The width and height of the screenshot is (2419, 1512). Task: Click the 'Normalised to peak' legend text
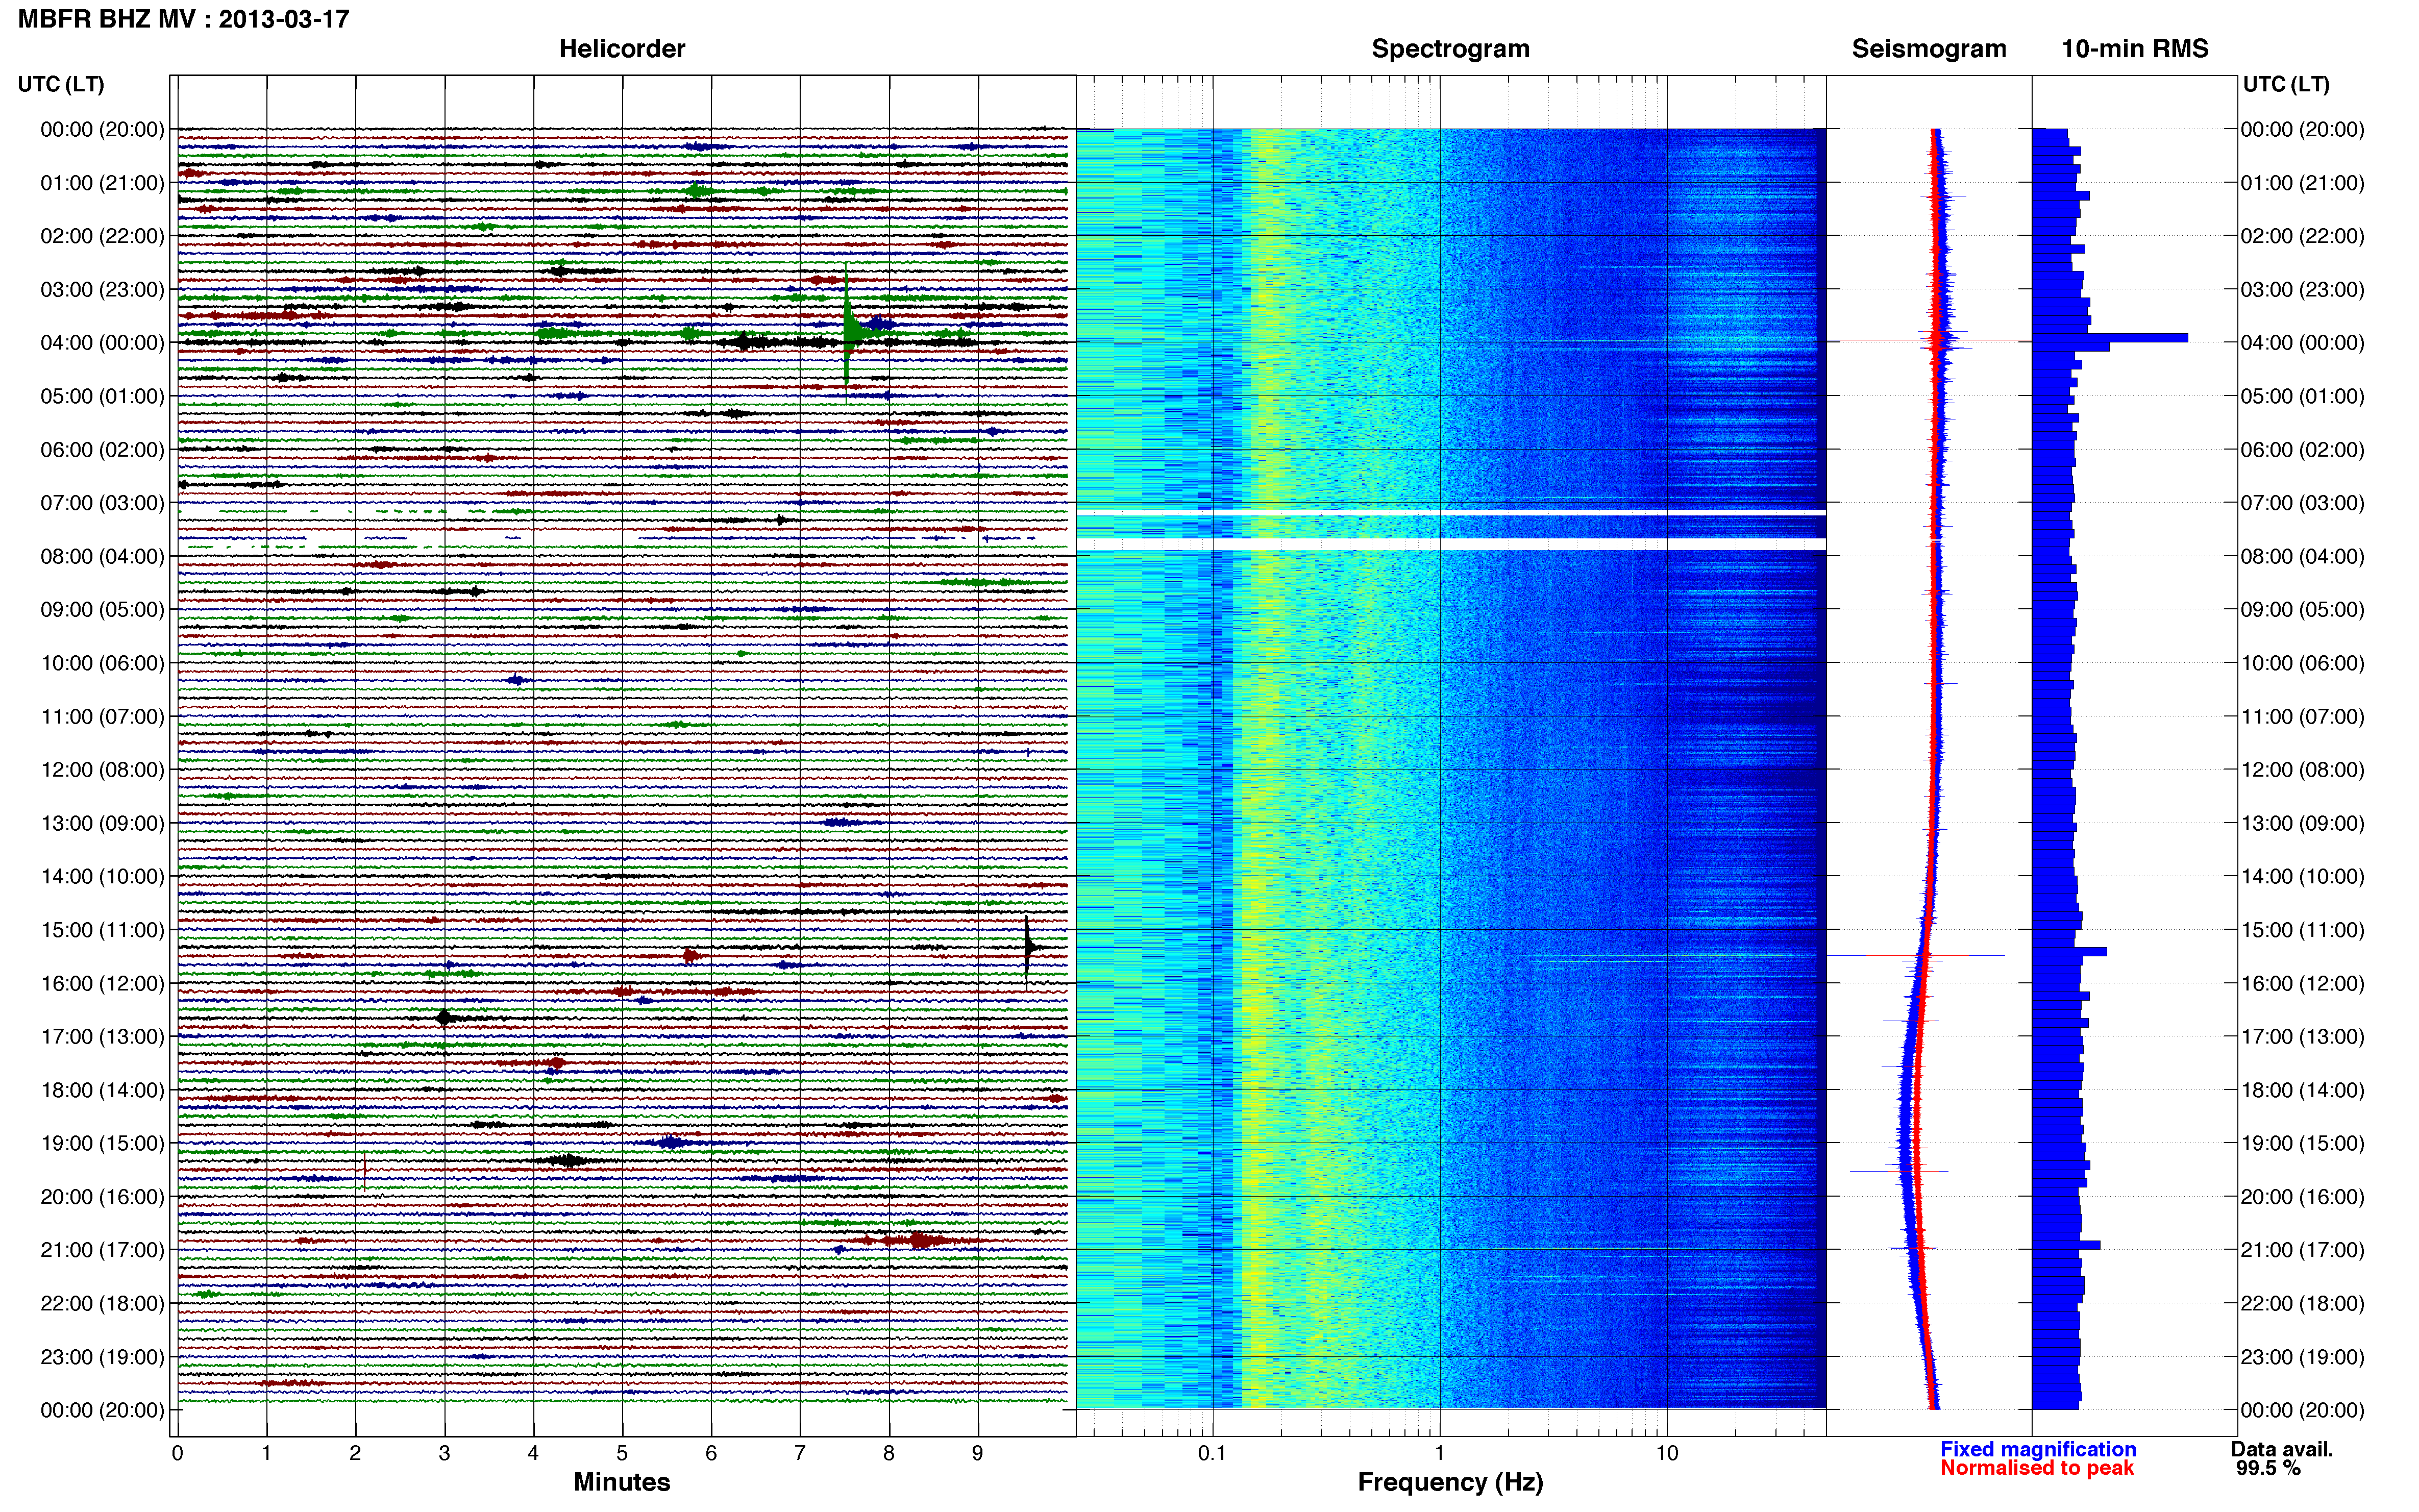pos(2037,1468)
